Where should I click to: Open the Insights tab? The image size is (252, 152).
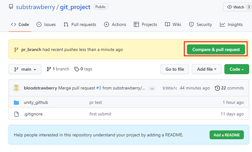click(231, 24)
